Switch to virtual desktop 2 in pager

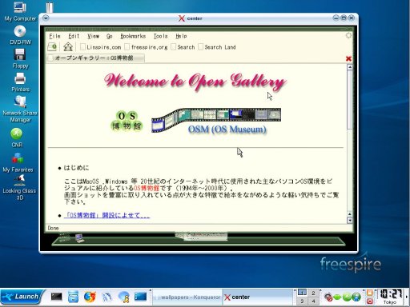tap(313, 293)
